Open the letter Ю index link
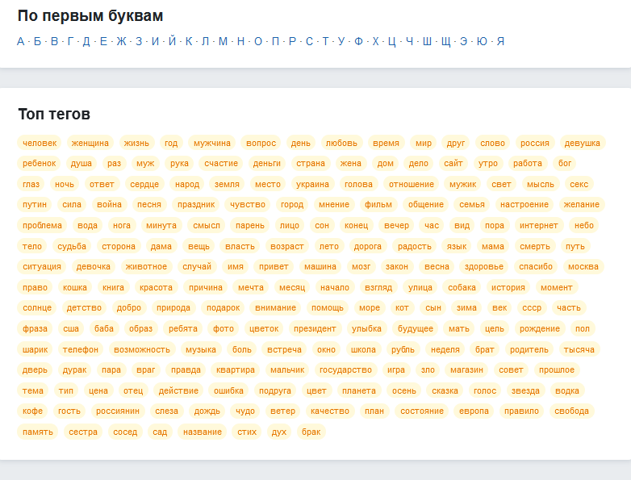Viewport: 631px width, 480px height. [482, 41]
